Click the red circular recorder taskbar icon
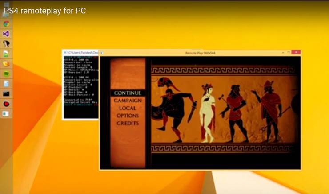 pyautogui.click(x=6, y=104)
